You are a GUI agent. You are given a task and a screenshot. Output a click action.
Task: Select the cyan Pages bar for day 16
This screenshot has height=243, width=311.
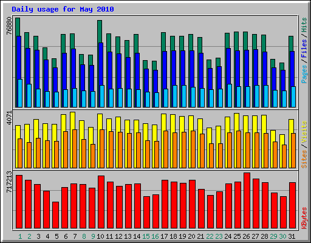pyautogui.click(x=157, y=100)
